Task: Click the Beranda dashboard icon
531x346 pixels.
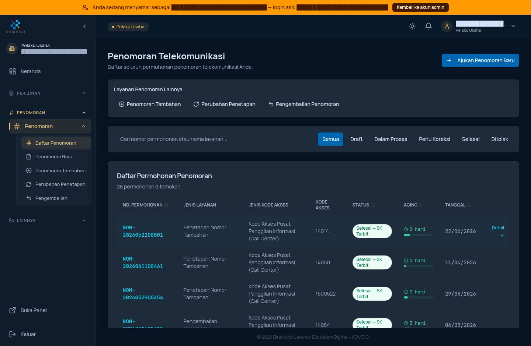Action: tap(13, 71)
